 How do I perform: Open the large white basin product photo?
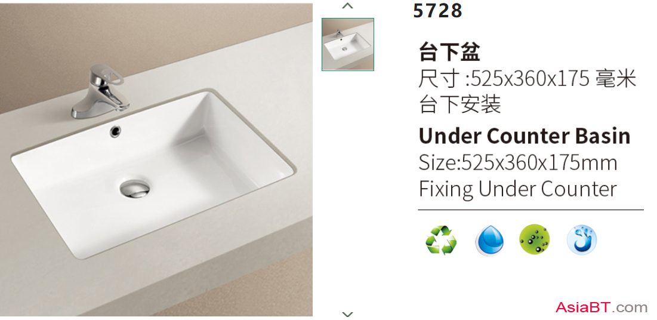click(x=156, y=160)
